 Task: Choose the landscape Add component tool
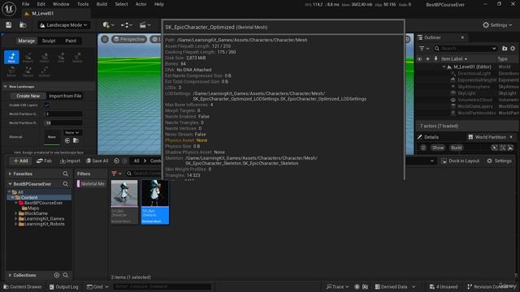[x=61, y=58]
